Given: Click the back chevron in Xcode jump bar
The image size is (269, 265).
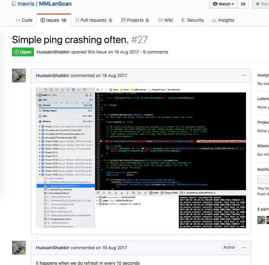Looking at the screenshot, I should [102, 90].
